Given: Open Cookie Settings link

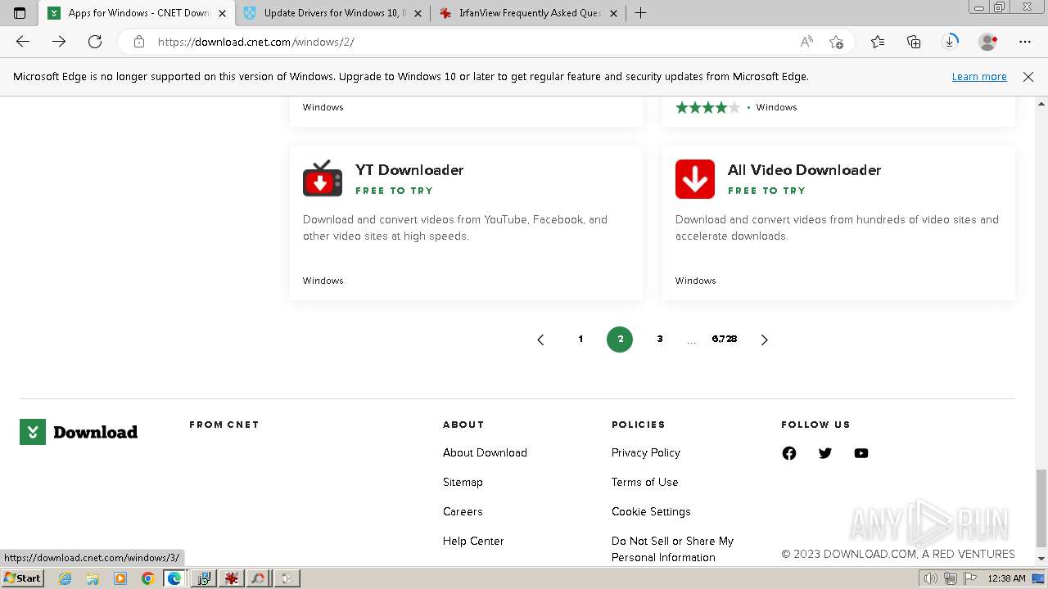Looking at the screenshot, I should click(x=651, y=511).
